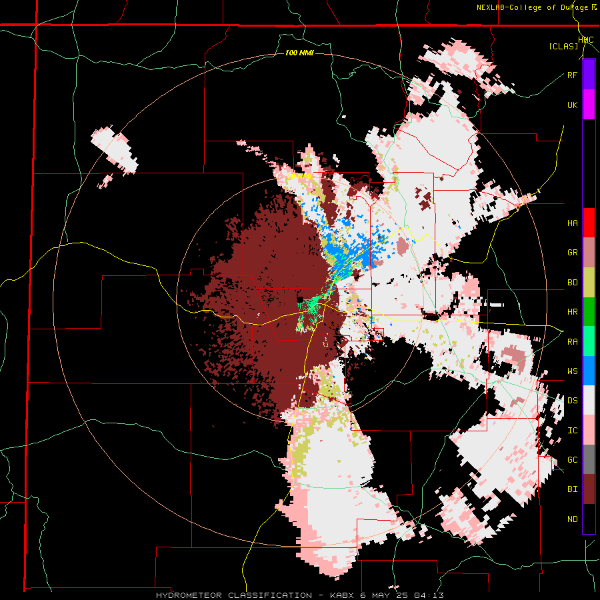Click the blue WS legend swatch
The image size is (600, 600).
[x=589, y=371]
